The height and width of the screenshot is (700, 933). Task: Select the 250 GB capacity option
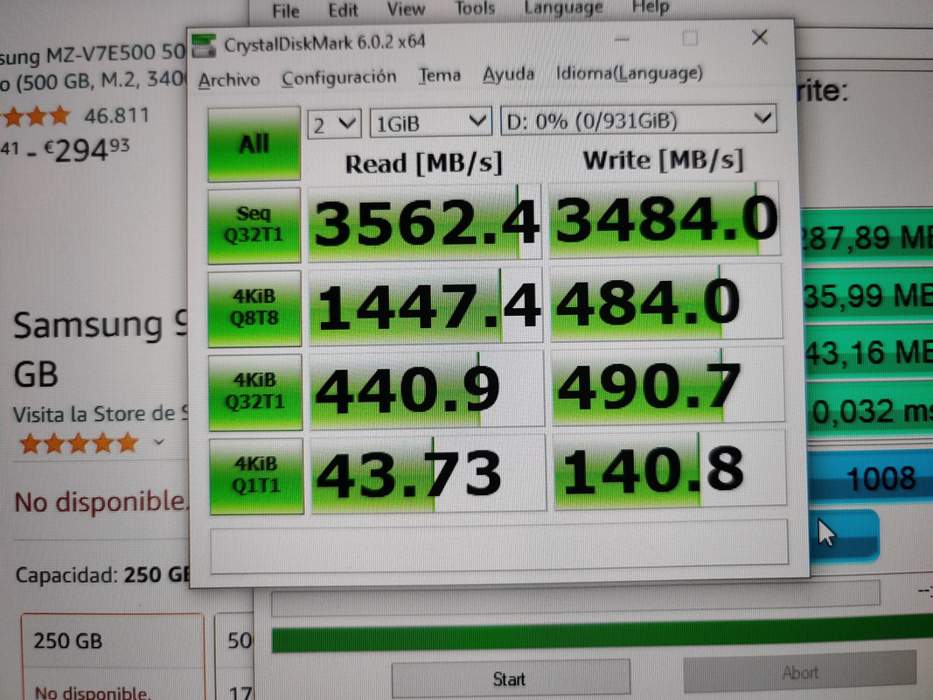113,657
